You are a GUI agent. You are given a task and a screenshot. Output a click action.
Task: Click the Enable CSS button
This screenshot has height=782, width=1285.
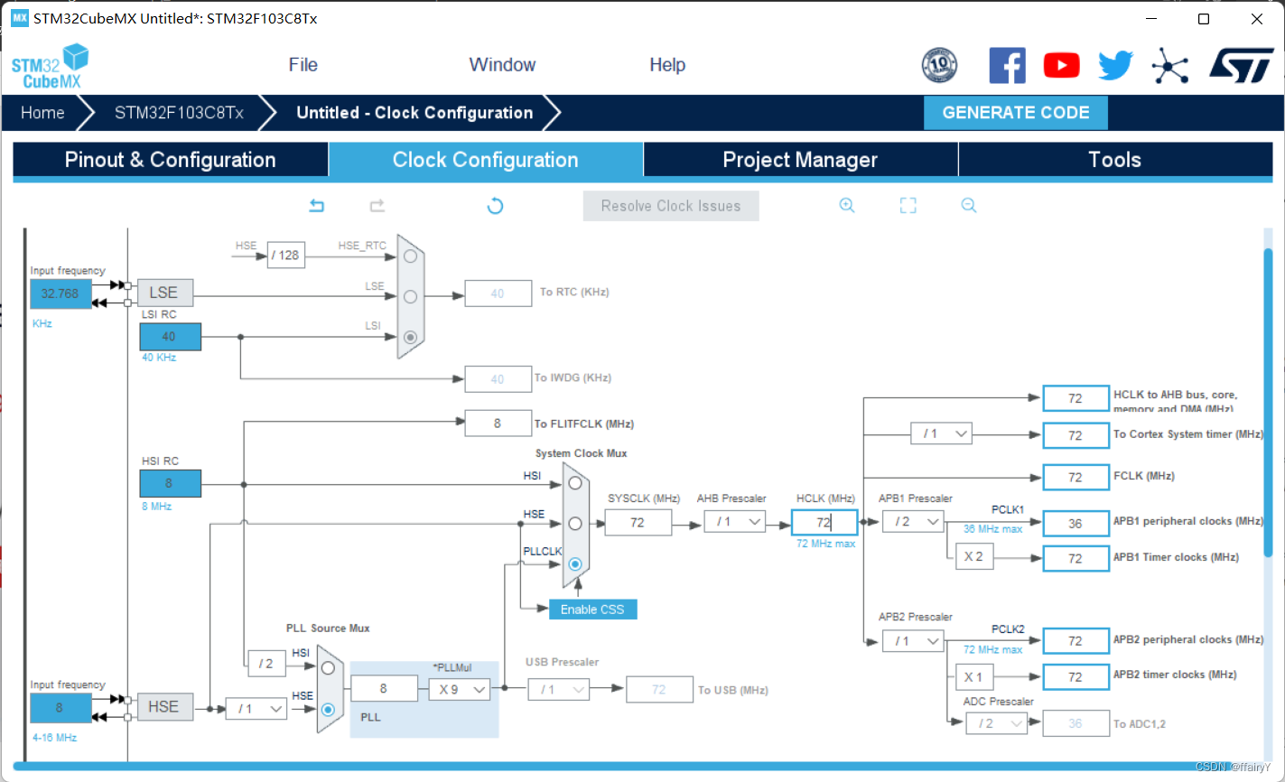click(x=592, y=610)
